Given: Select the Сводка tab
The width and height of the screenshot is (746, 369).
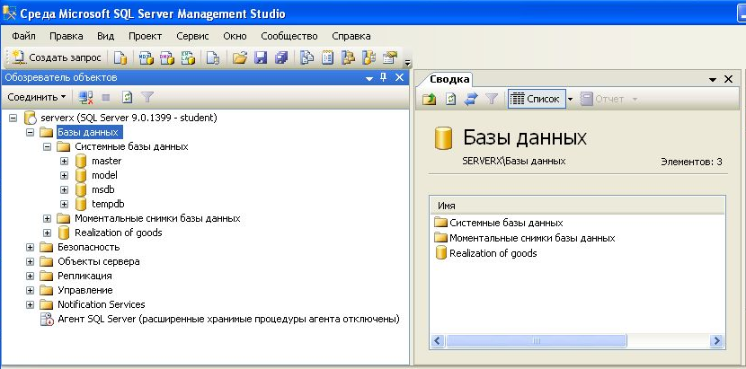Looking at the screenshot, I should tap(449, 79).
